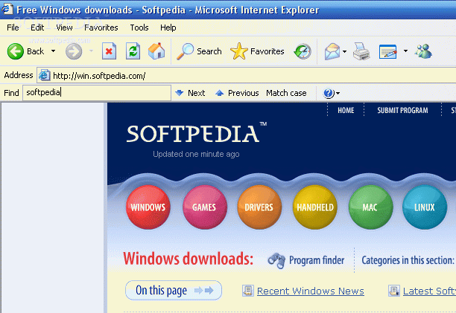The image size is (456, 313).
Task: Click the grey Forward arrow icon
Action: click(74, 51)
